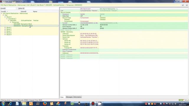Click the Vertex #1 row label
Viewport: 189px width, 106px height.
point(67,42)
